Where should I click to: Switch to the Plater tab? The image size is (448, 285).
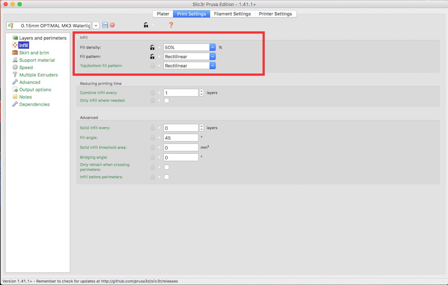click(163, 14)
